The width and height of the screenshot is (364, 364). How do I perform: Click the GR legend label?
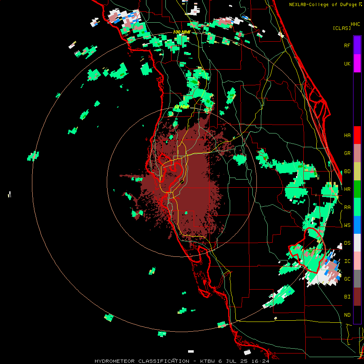coord(347,153)
